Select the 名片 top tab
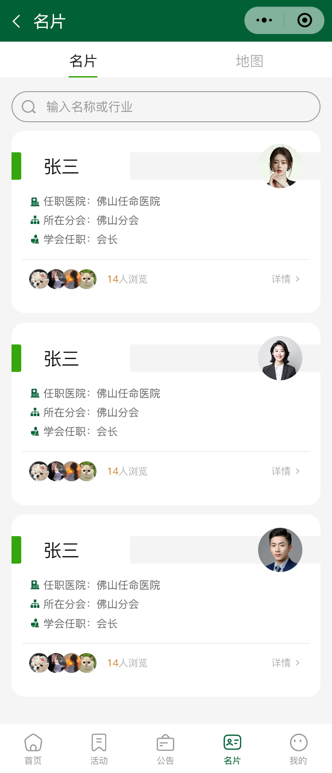Screen dimensions: 332x773 83,61
